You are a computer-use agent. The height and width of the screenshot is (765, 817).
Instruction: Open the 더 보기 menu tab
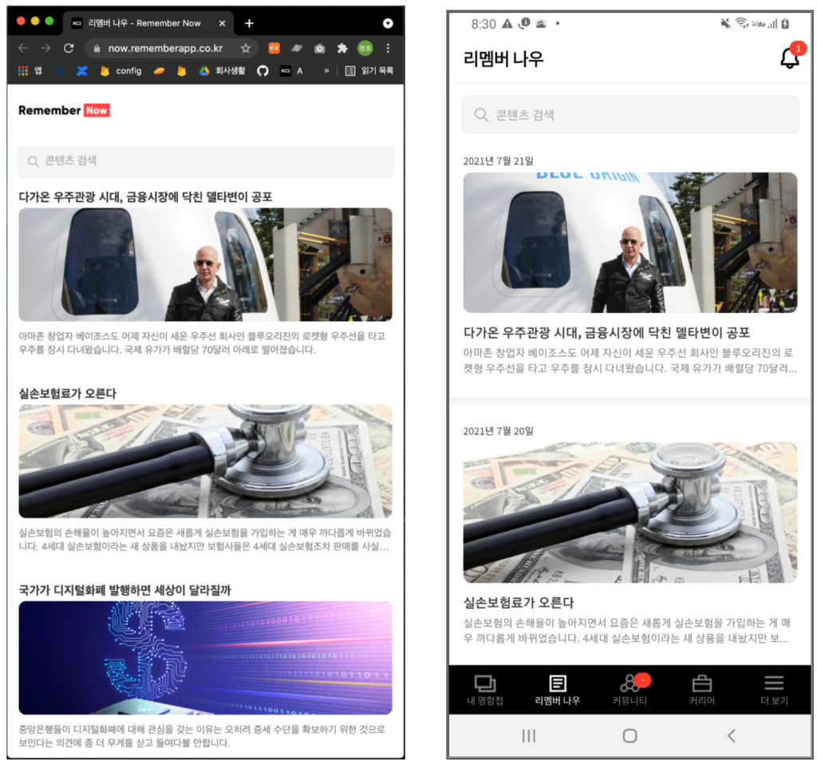(774, 689)
